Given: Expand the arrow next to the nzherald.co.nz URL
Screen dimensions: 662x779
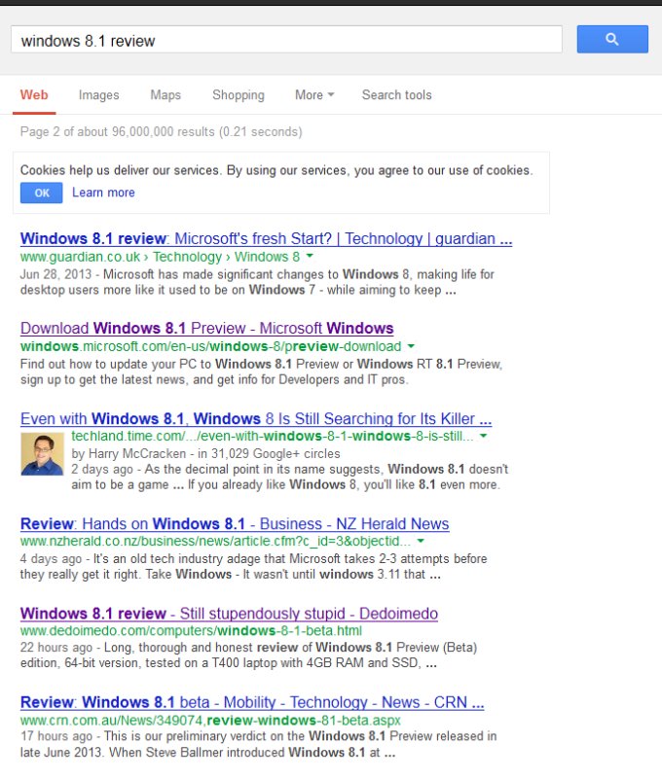Looking at the screenshot, I should pos(421,541).
